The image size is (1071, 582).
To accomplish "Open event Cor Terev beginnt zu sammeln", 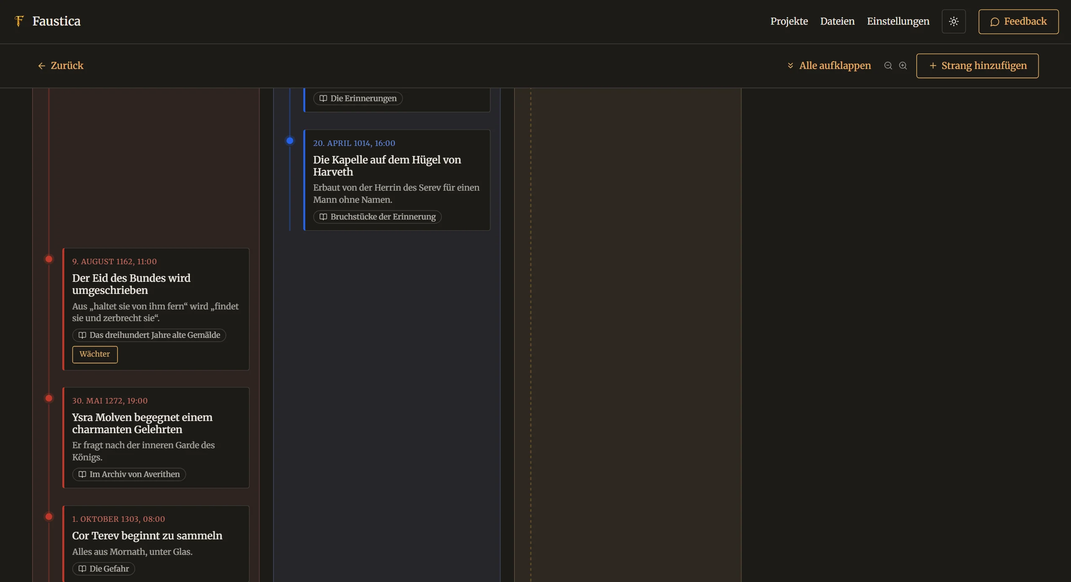I will coord(147,536).
